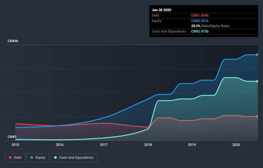Screen dimensions: 263x168
Task: Click the tooltip Debt row label
Action: point(155,15)
